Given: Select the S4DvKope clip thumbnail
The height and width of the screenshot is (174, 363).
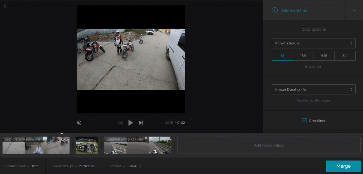Looking at the screenshot, I should pyautogui.click(x=87, y=145).
